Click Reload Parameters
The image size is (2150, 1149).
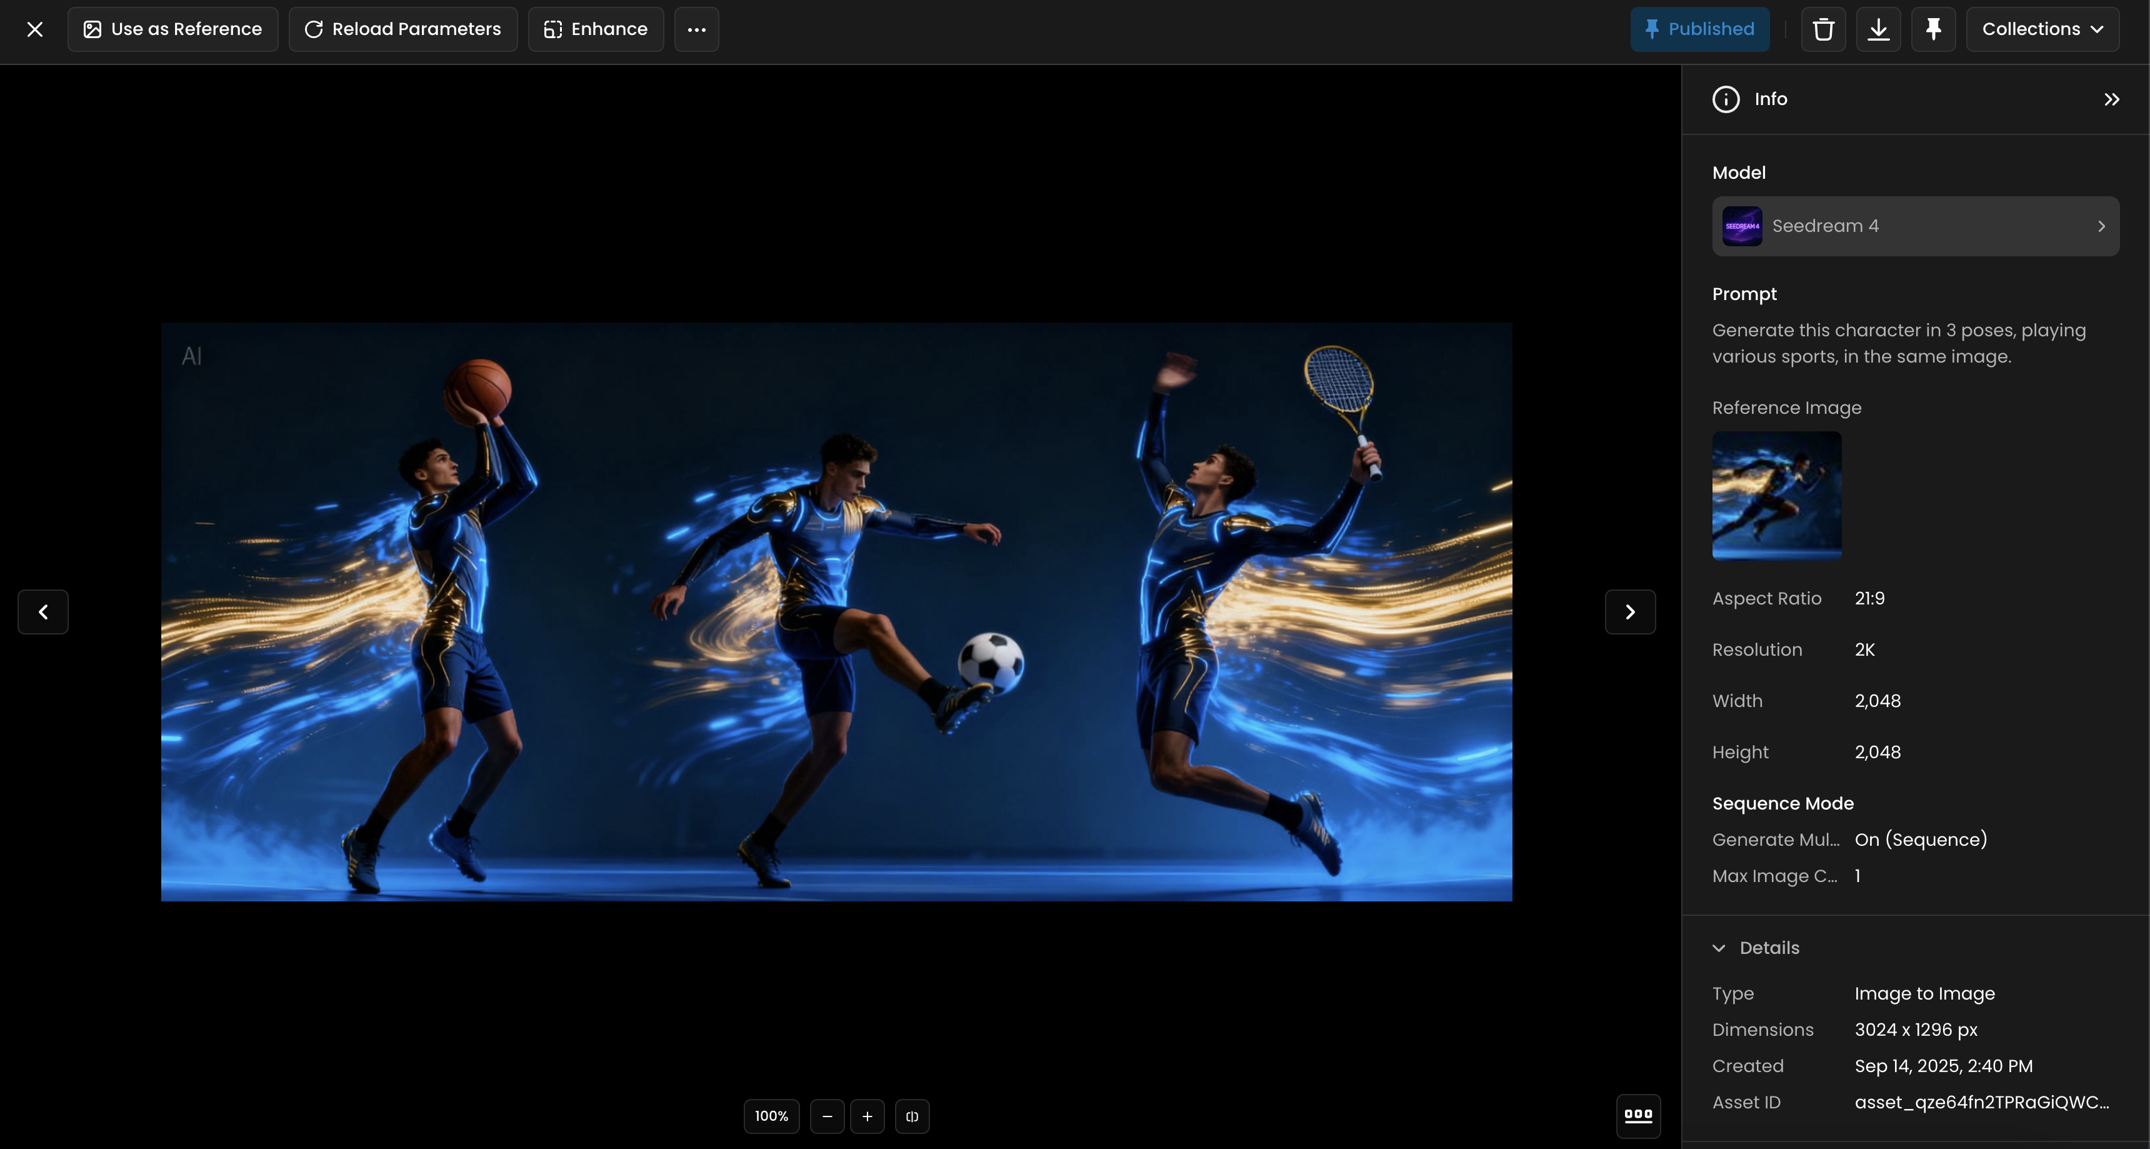pyautogui.click(x=403, y=29)
